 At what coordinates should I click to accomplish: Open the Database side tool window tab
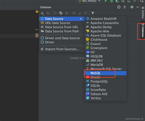point(143,30)
